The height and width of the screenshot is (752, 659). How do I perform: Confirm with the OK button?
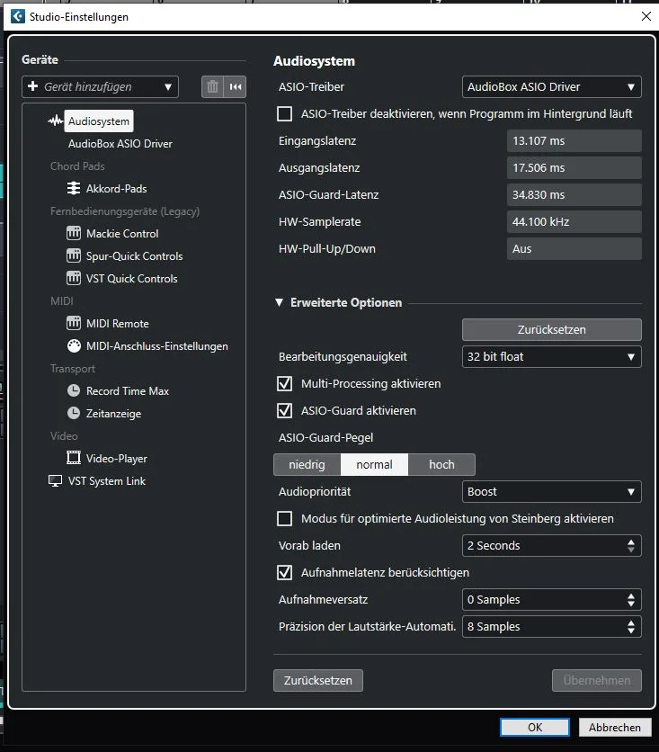[535, 727]
